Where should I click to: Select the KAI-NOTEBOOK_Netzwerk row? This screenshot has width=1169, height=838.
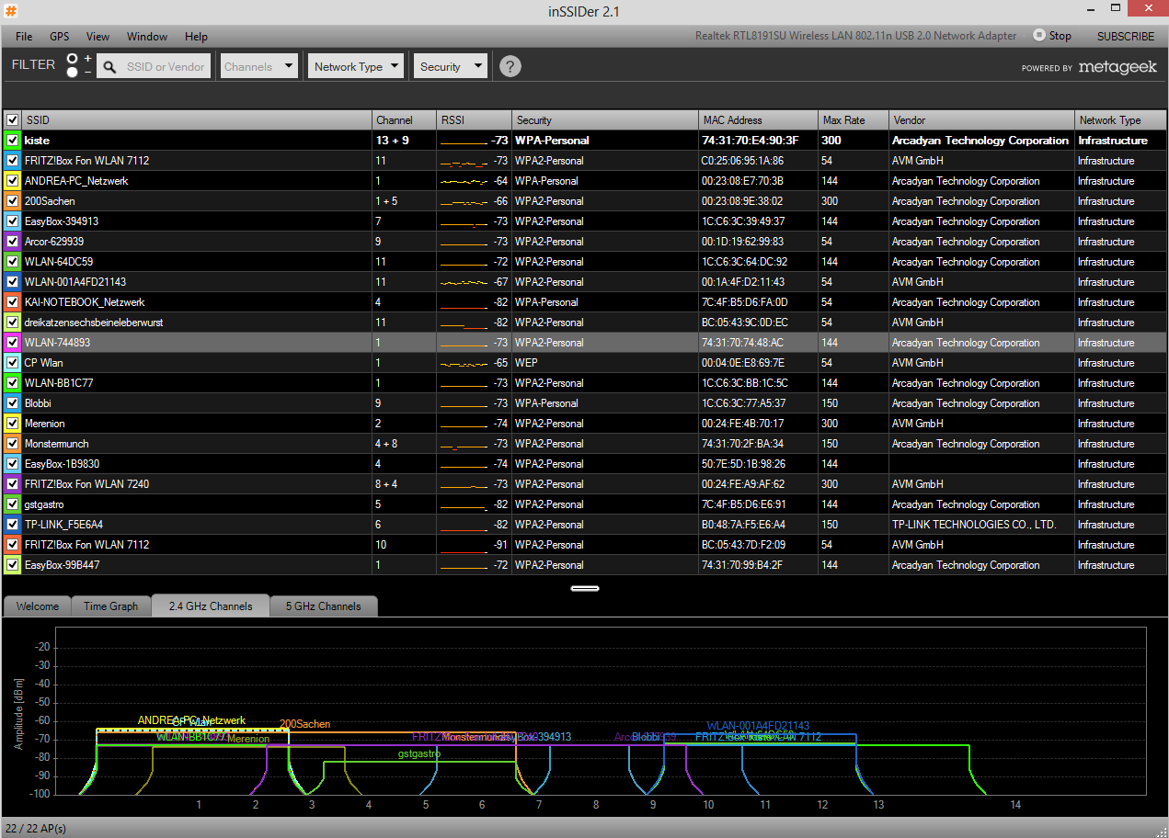point(585,302)
